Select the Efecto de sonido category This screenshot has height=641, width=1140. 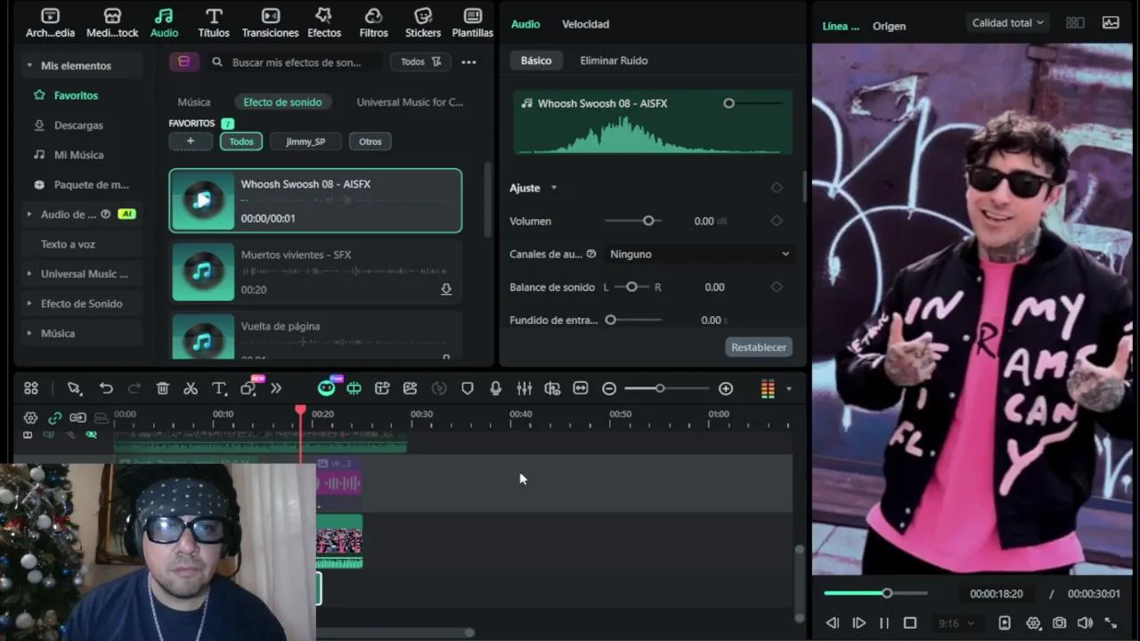pyautogui.click(x=282, y=102)
